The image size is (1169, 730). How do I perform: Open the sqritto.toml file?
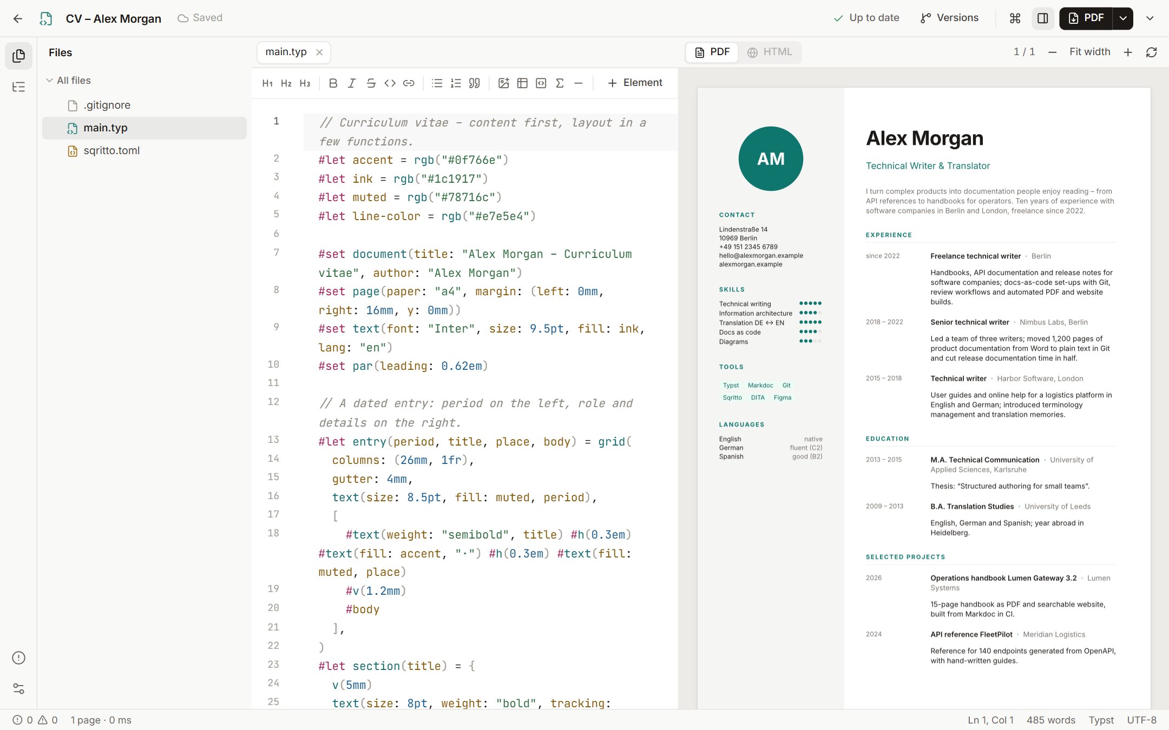click(145, 151)
